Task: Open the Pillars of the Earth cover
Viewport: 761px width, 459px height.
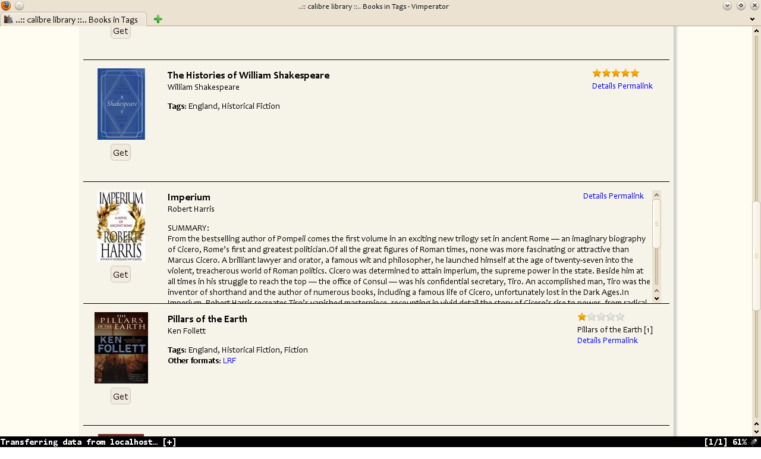Action: [121, 348]
